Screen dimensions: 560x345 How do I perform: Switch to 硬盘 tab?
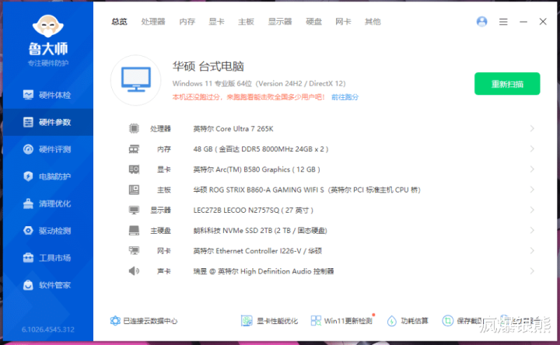(314, 22)
